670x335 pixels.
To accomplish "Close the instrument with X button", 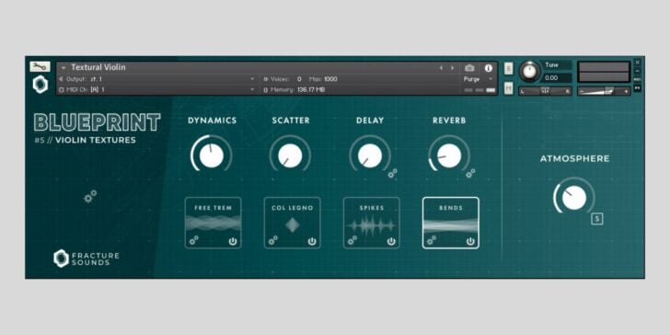I will pyautogui.click(x=637, y=63).
